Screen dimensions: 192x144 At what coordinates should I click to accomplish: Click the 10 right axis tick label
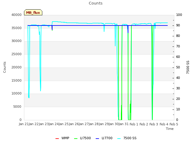tap(178, 109)
